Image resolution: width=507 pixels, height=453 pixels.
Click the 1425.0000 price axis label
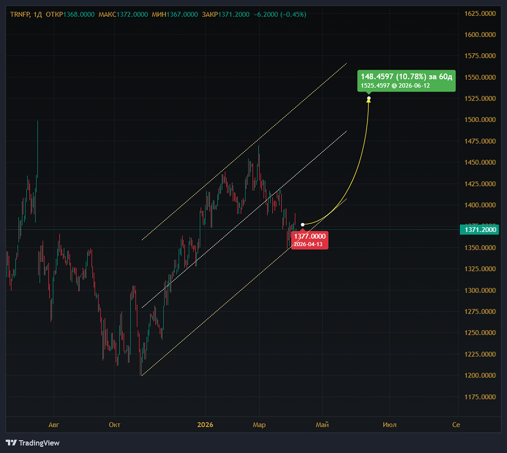480,184
